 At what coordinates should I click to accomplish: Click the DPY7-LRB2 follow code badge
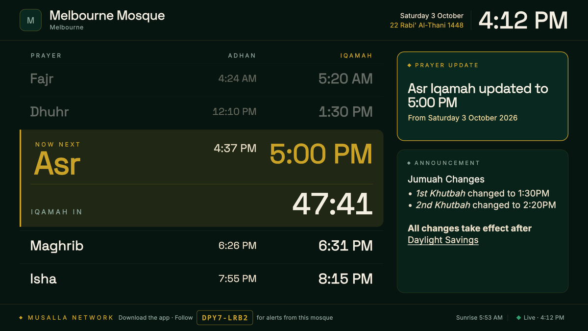pyautogui.click(x=225, y=318)
